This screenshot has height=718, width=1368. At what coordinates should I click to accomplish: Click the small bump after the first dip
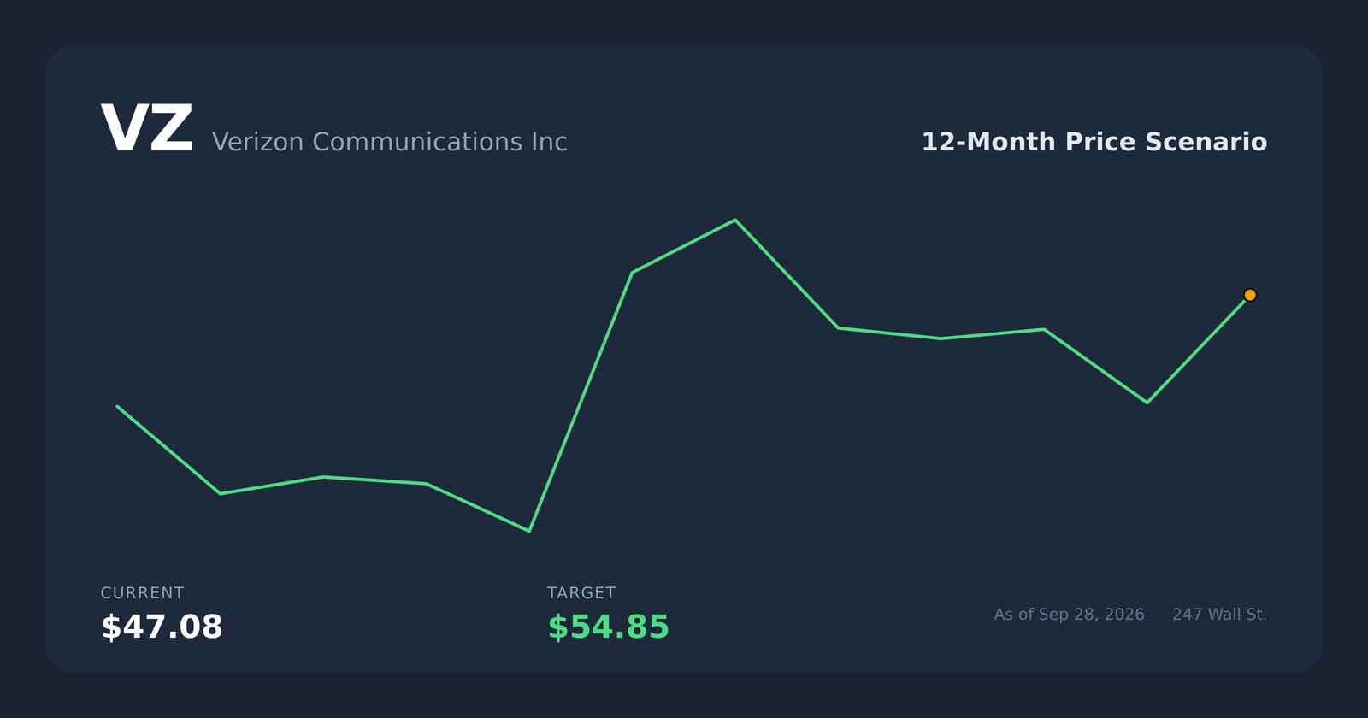[323, 477]
